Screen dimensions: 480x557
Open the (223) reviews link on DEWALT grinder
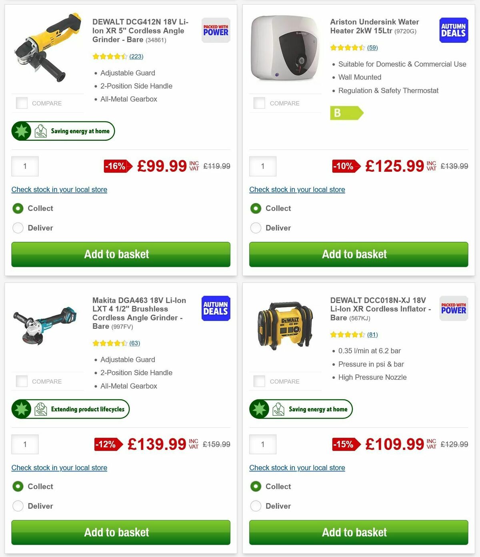[136, 56]
